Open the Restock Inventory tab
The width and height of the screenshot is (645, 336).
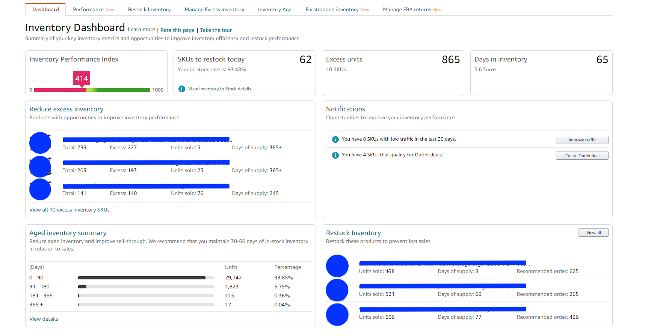click(149, 9)
